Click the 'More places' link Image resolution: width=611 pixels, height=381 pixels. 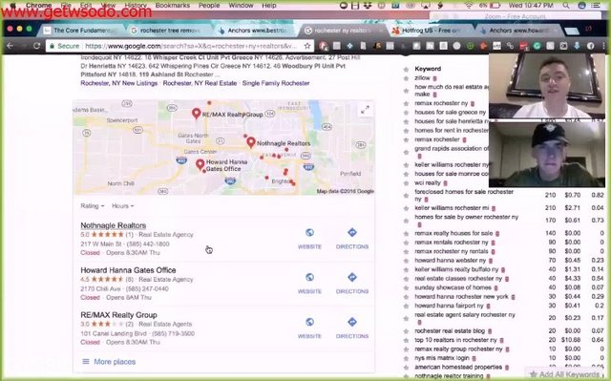point(115,362)
